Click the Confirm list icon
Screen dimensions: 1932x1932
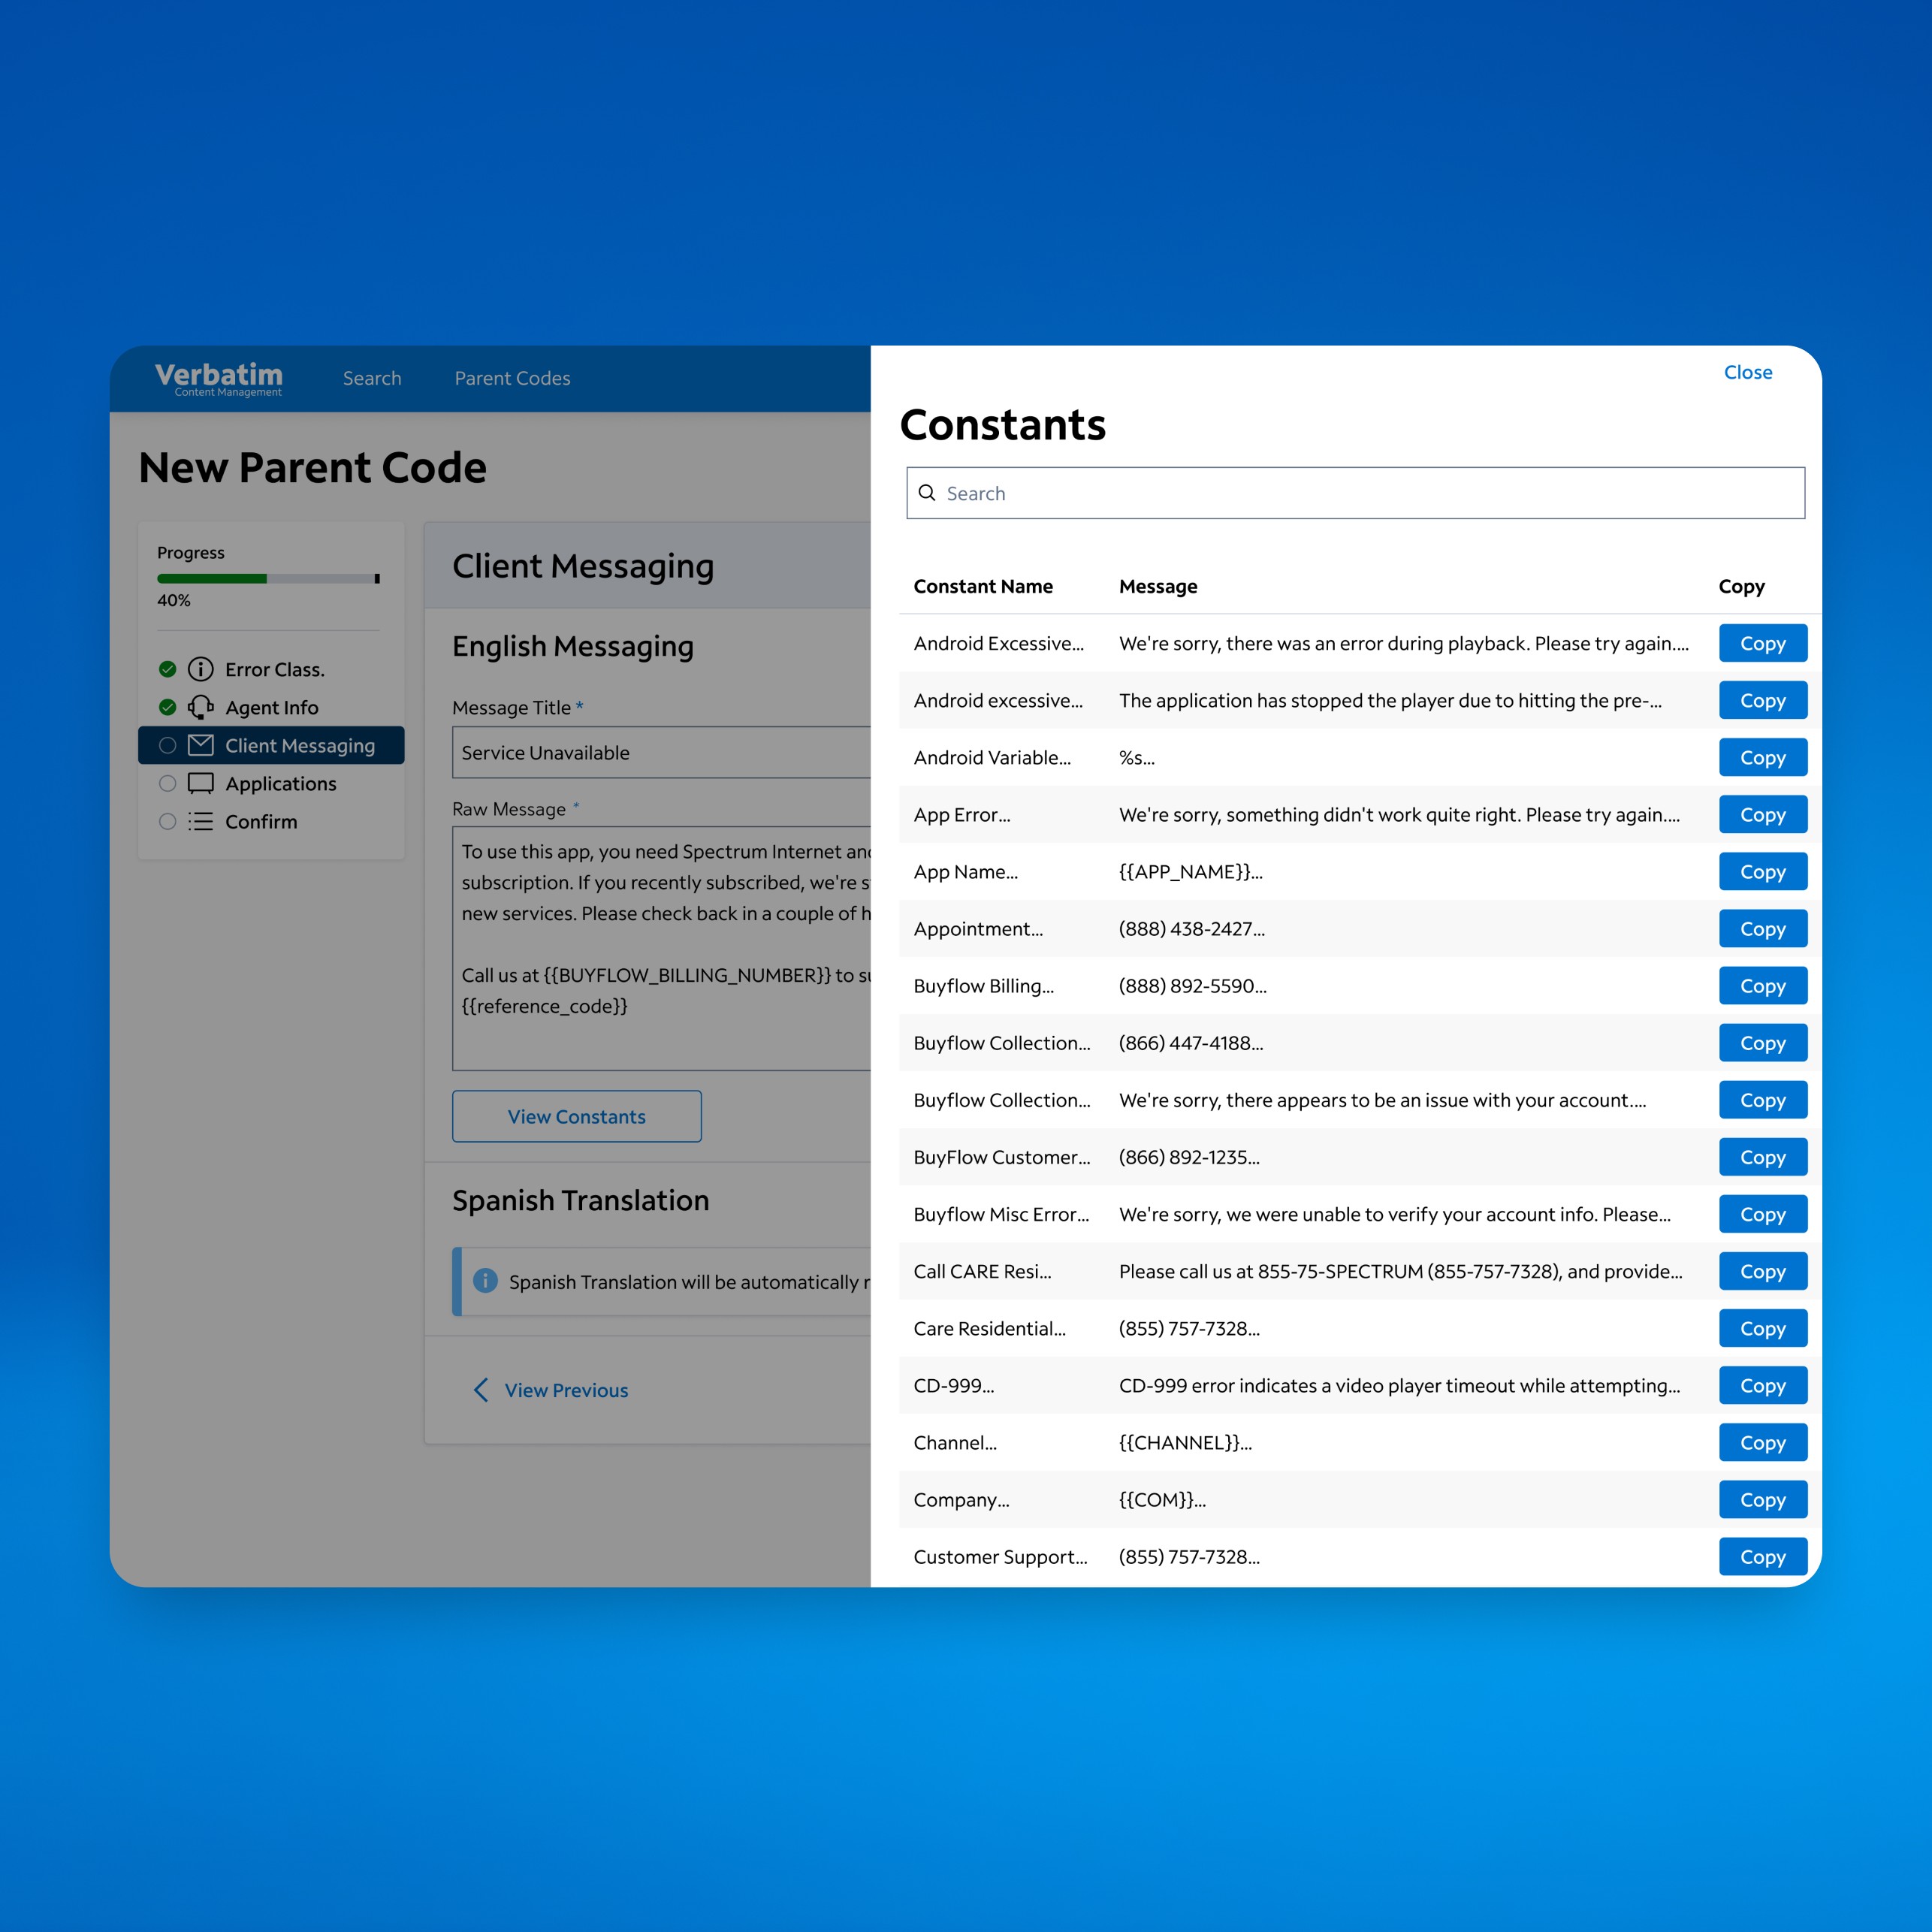[x=201, y=821]
